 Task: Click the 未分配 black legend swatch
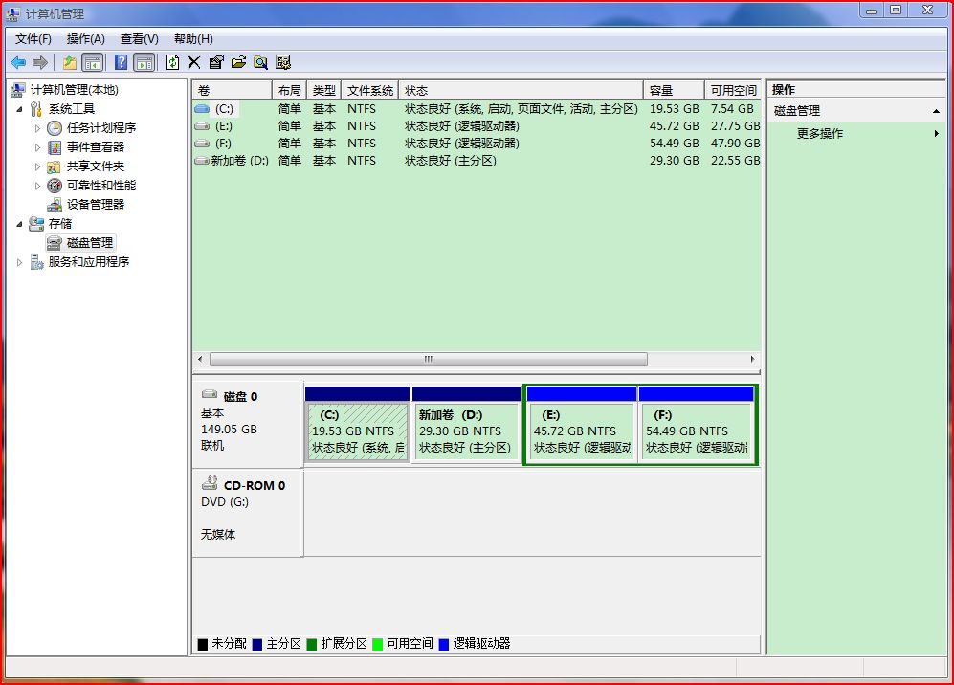(203, 644)
